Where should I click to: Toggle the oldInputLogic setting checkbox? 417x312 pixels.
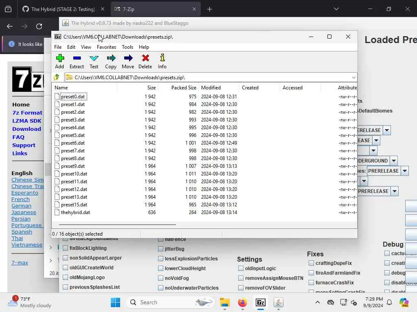point(241,268)
